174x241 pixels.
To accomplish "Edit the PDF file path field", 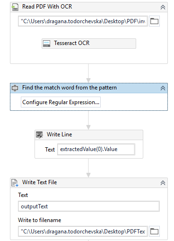I will [83, 21].
